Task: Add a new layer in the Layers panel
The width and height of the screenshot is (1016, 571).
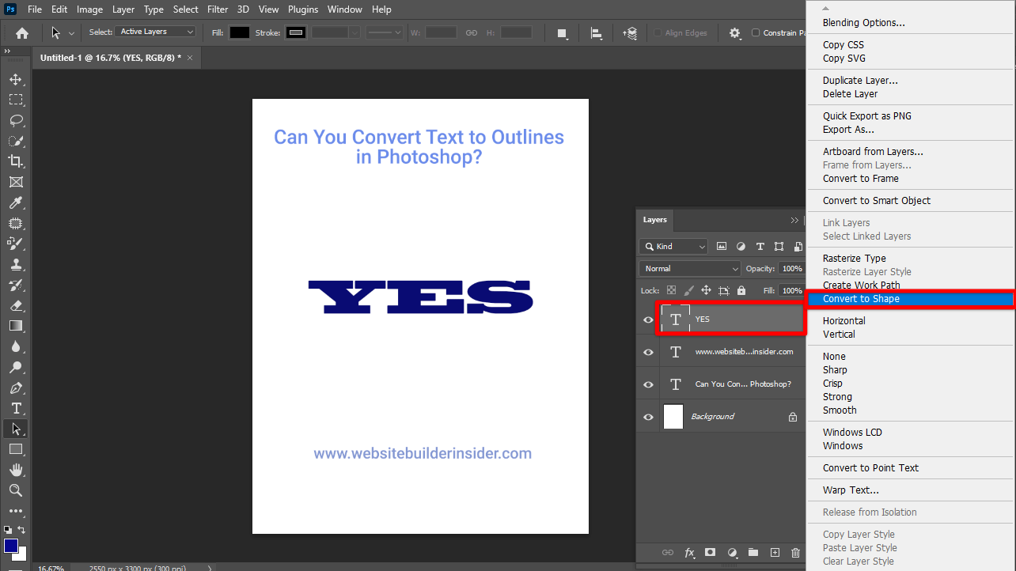Action: 774,552
